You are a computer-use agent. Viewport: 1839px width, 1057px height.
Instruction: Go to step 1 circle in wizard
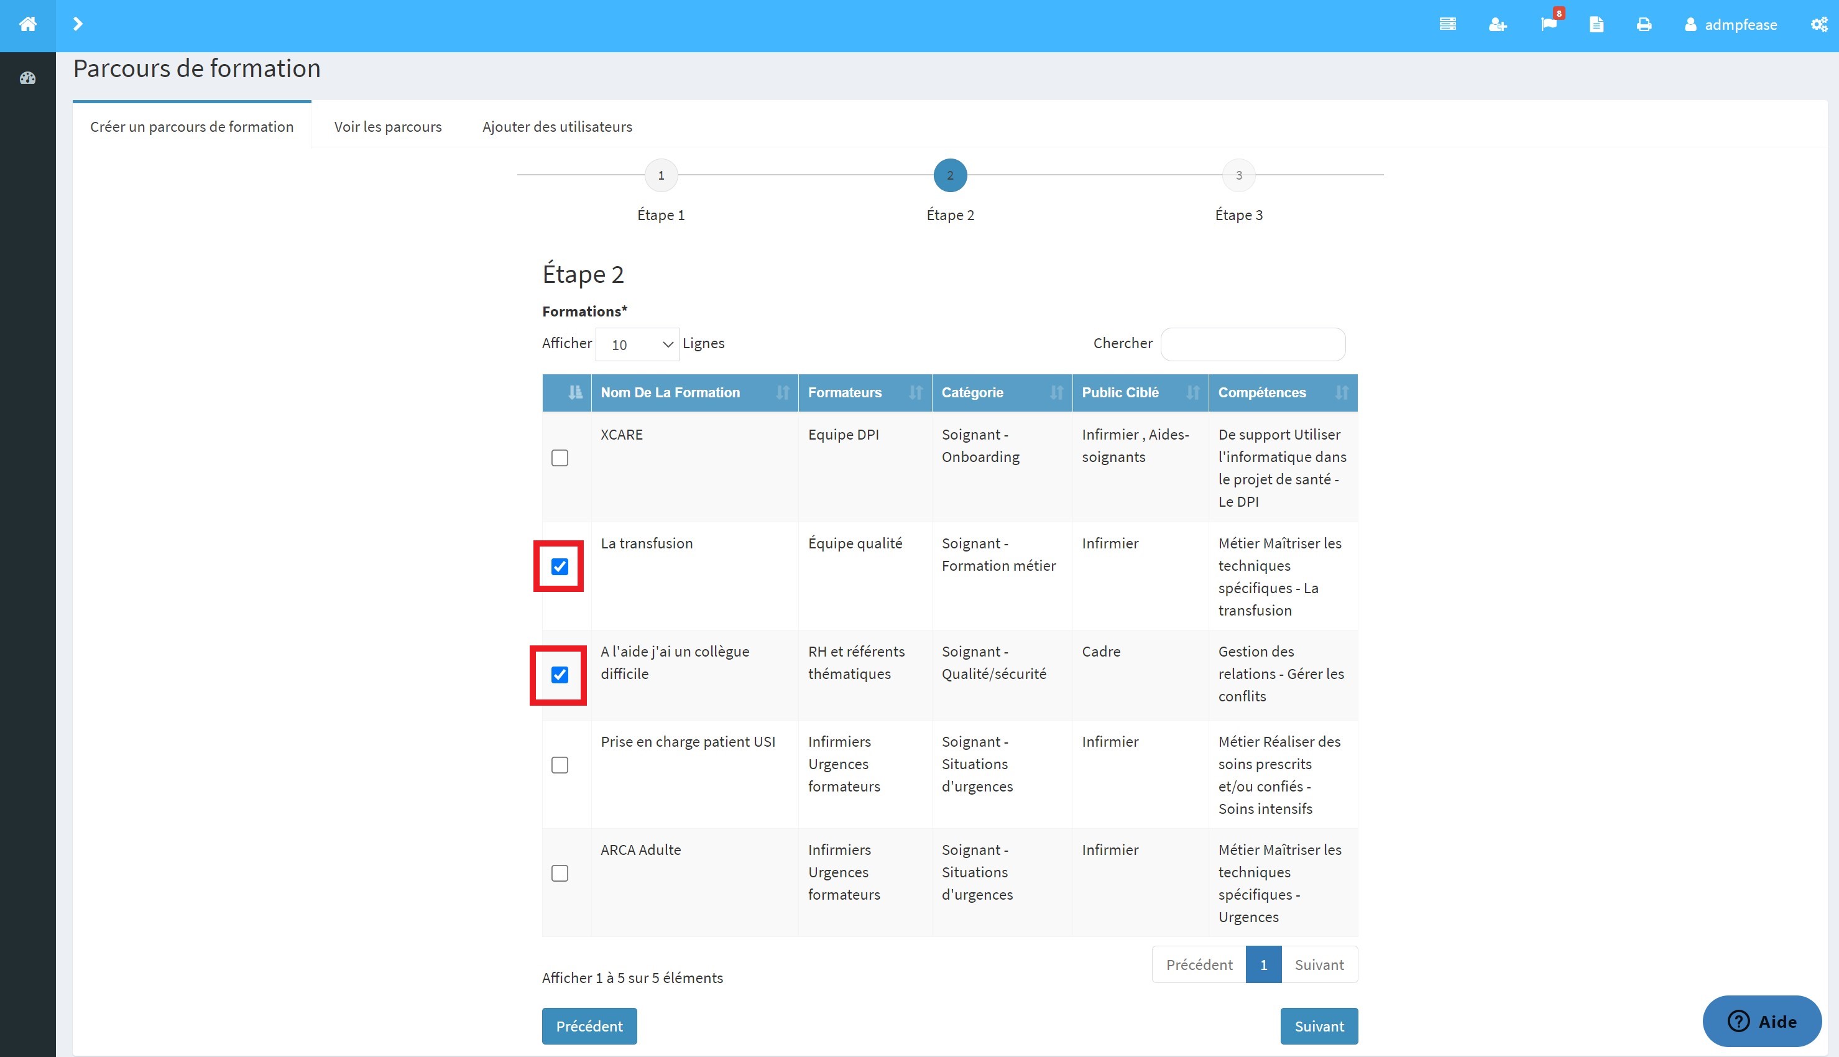pos(661,175)
